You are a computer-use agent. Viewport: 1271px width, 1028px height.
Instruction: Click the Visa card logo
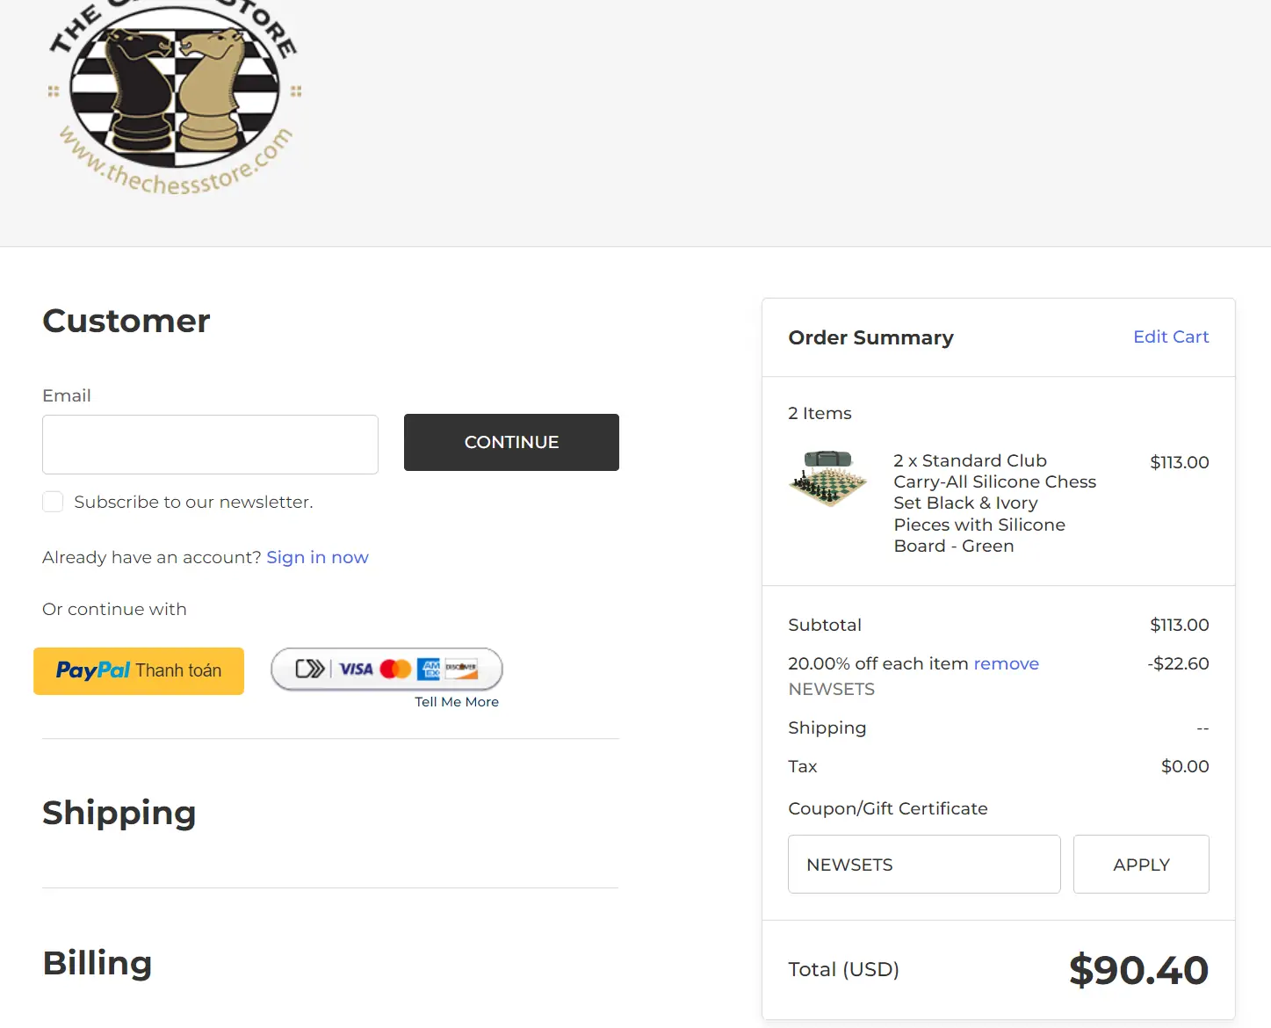click(x=356, y=670)
